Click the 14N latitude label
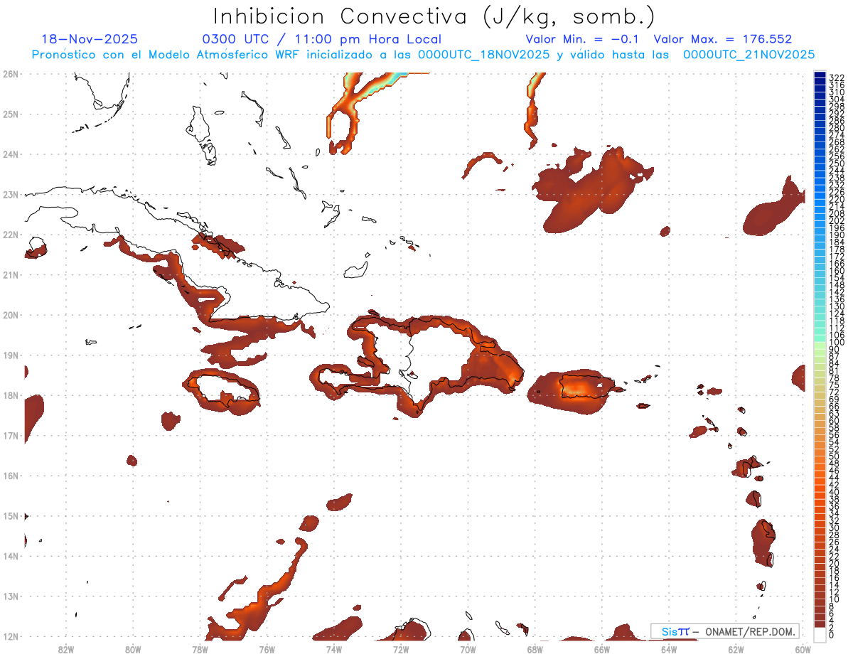The image size is (853, 659). tap(11, 556)
